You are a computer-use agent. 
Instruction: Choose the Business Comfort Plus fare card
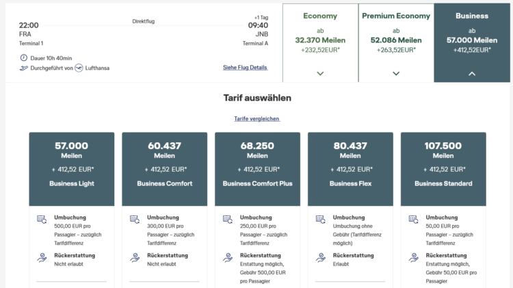coord(257,169)
